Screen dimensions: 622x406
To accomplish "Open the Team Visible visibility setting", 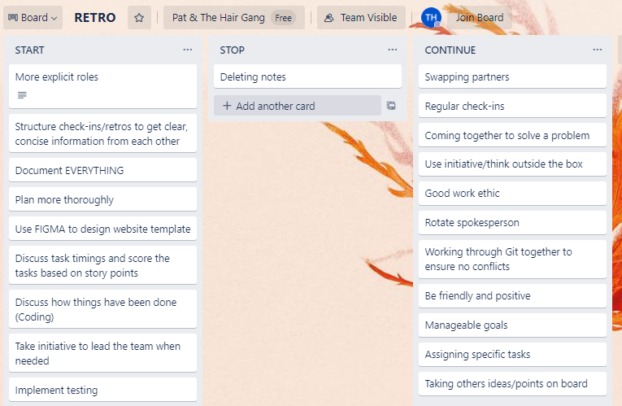I will pyautogui.click(x=361, y=17).
